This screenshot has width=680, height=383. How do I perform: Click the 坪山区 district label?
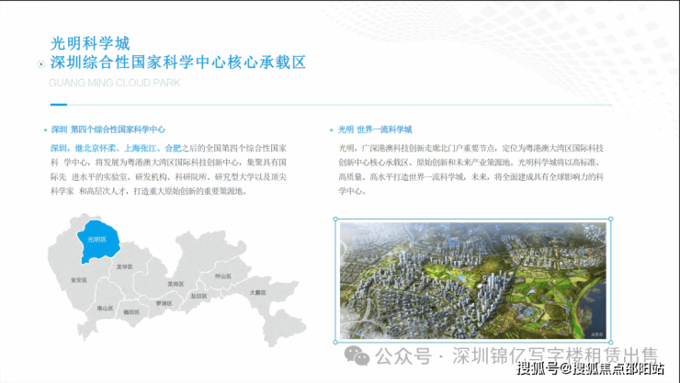tap(221, 275)
